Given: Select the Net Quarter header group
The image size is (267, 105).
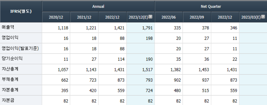Looking at the screenshot, I should pos(211,6).
